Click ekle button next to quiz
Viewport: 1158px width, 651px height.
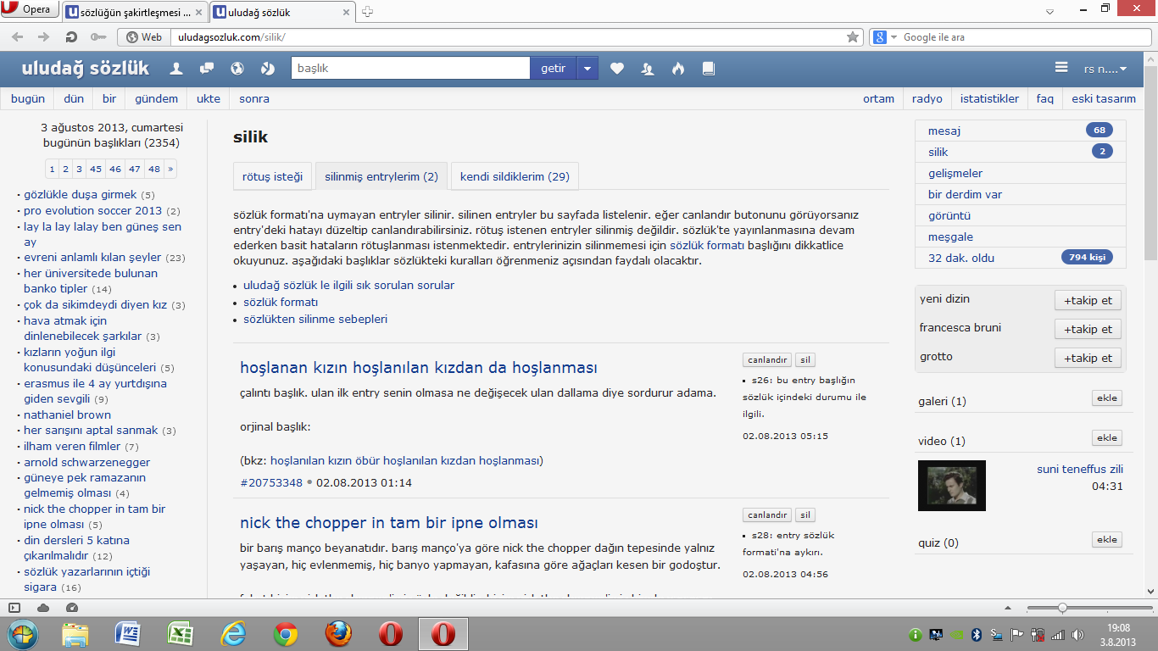(x=1106, y=540)
